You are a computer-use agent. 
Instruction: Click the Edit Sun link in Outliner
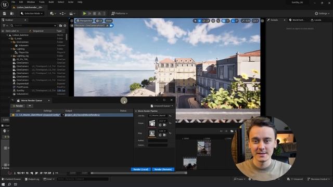tap(61, 90)
